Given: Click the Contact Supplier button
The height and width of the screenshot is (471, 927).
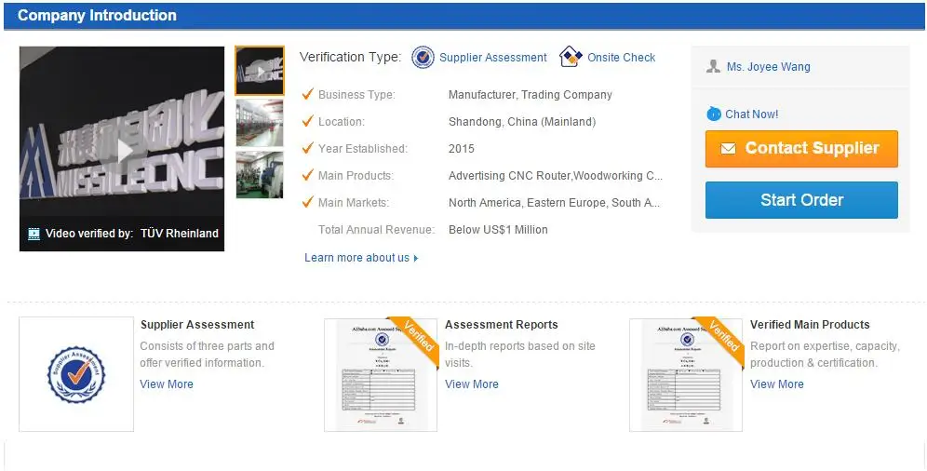Looking at the screenshot, I should point(801,148).
